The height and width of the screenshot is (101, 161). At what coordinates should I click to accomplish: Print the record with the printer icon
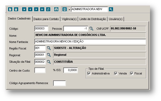coord(56,9)
